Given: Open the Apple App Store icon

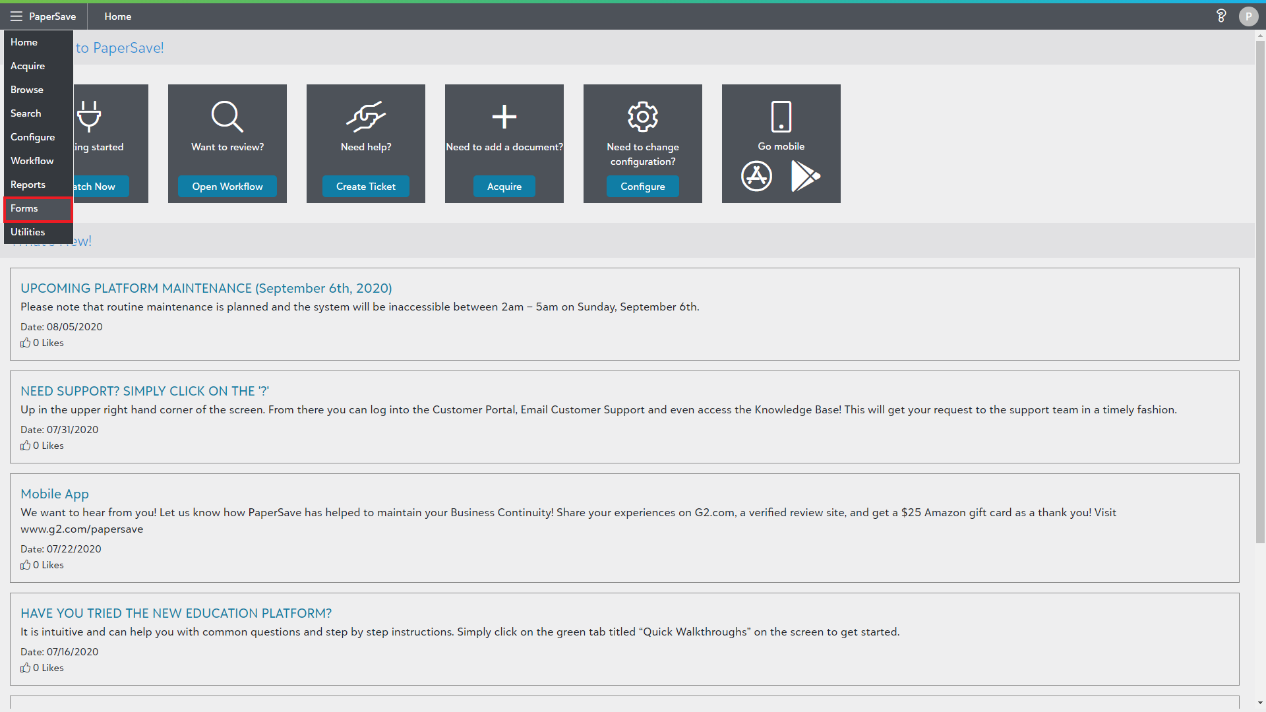Looking at the screenshot, I should pyautogui.click(x=756, y=176).
